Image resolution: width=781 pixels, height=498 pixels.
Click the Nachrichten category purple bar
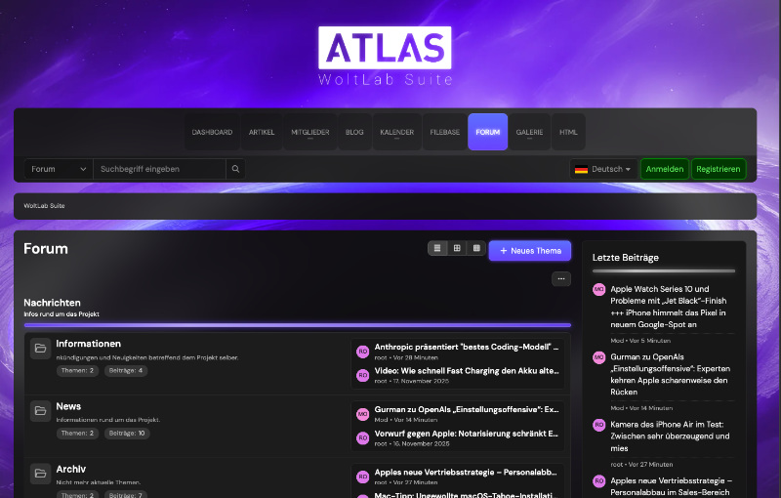(297, 325)
